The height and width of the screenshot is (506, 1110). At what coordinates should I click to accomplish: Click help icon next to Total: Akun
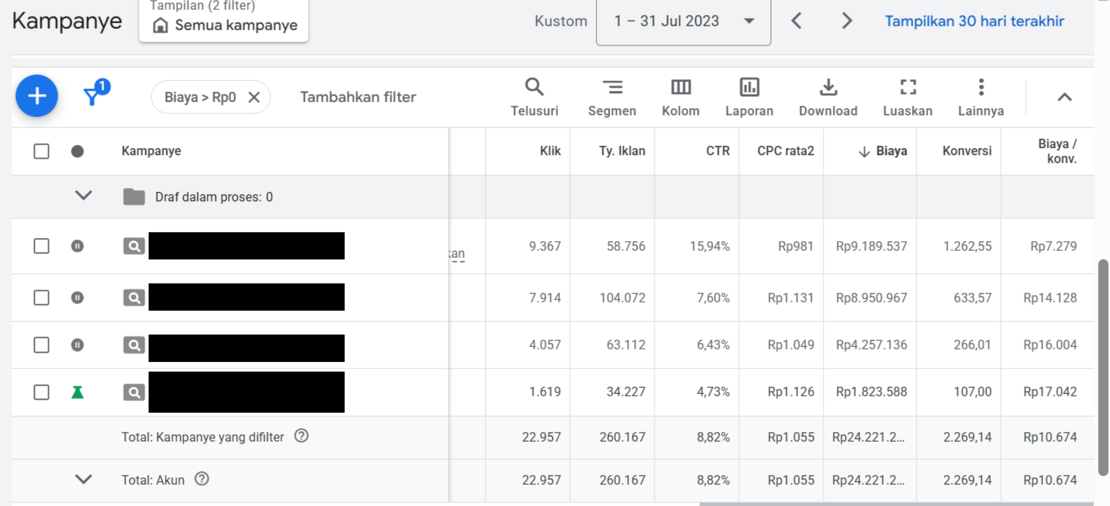201,479
